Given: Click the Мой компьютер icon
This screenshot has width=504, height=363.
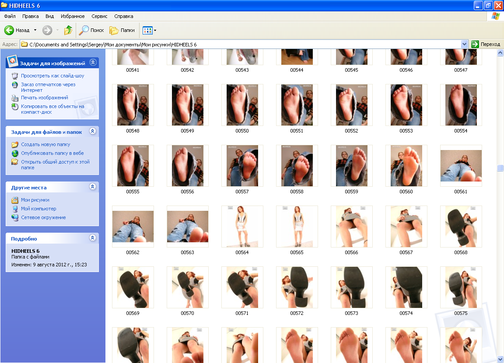Looking at the screenshot, I should point(15,209).
